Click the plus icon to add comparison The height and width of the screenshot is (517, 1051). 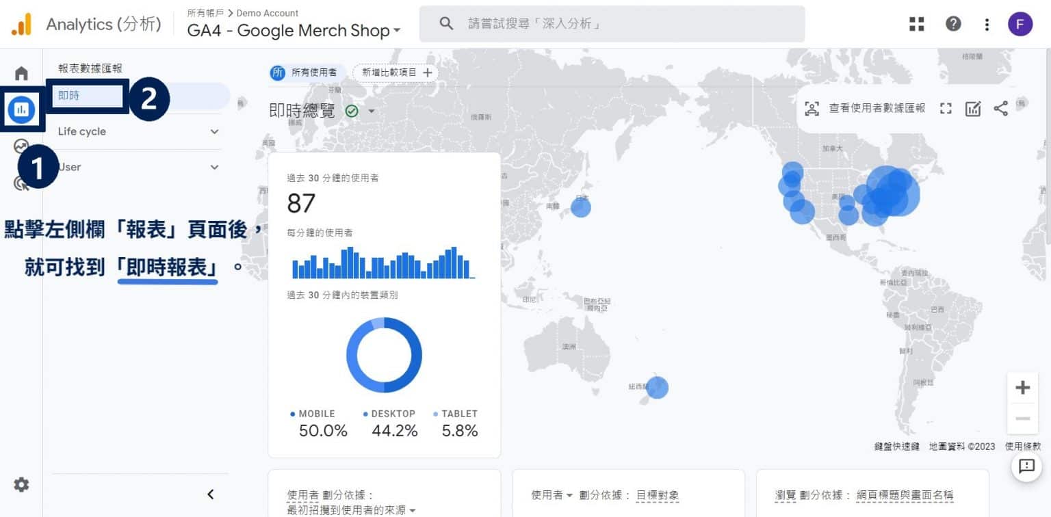(428, 72)
